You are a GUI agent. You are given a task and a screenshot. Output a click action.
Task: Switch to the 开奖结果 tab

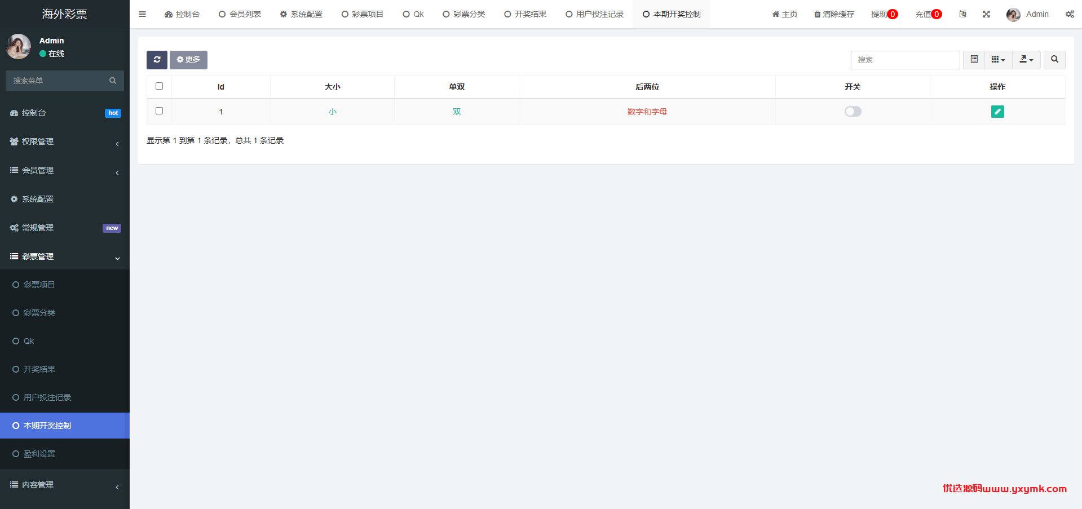525,14
